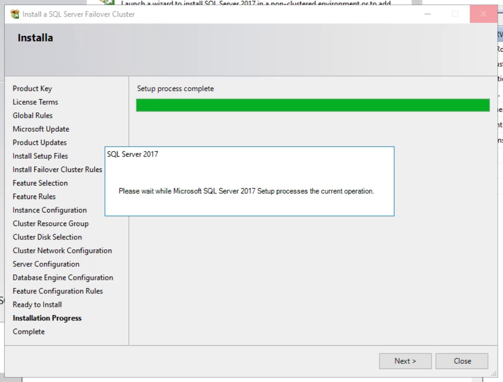
Task: Click the green setup progress bar
Action: pos(313,105)
